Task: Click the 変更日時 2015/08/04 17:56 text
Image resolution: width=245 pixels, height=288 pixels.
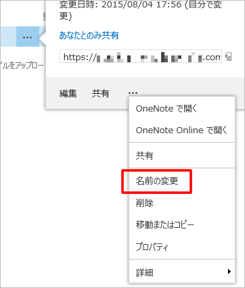Action: [x=141, y=10]
